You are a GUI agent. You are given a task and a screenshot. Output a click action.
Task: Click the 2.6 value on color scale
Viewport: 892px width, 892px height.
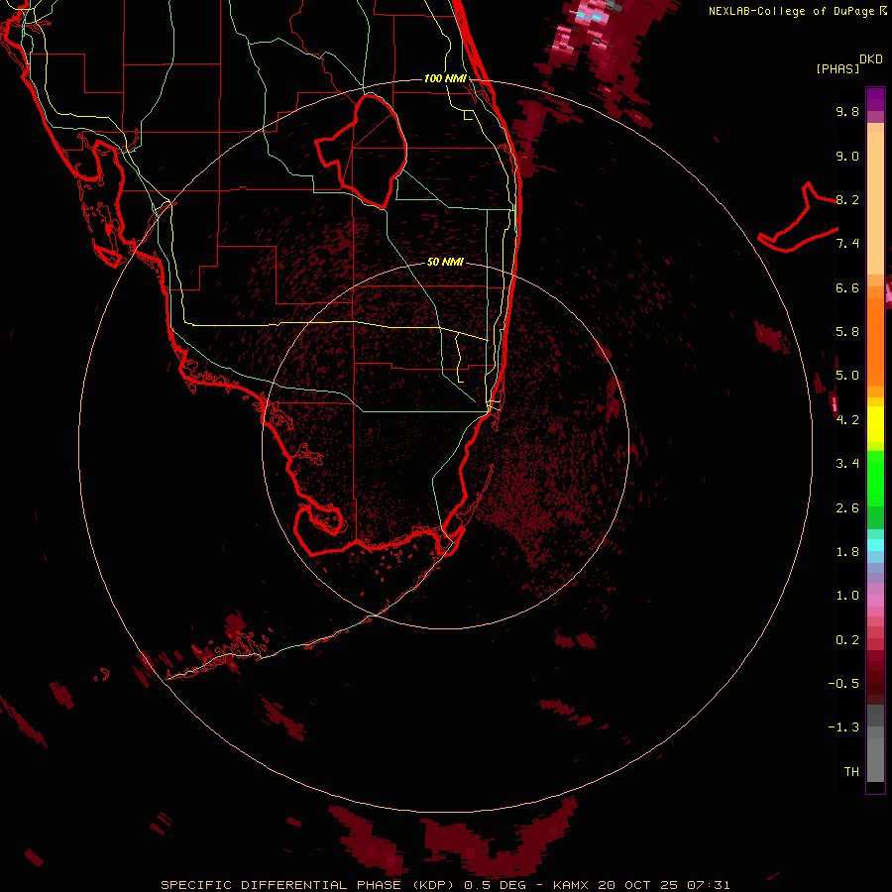point(847,508)
